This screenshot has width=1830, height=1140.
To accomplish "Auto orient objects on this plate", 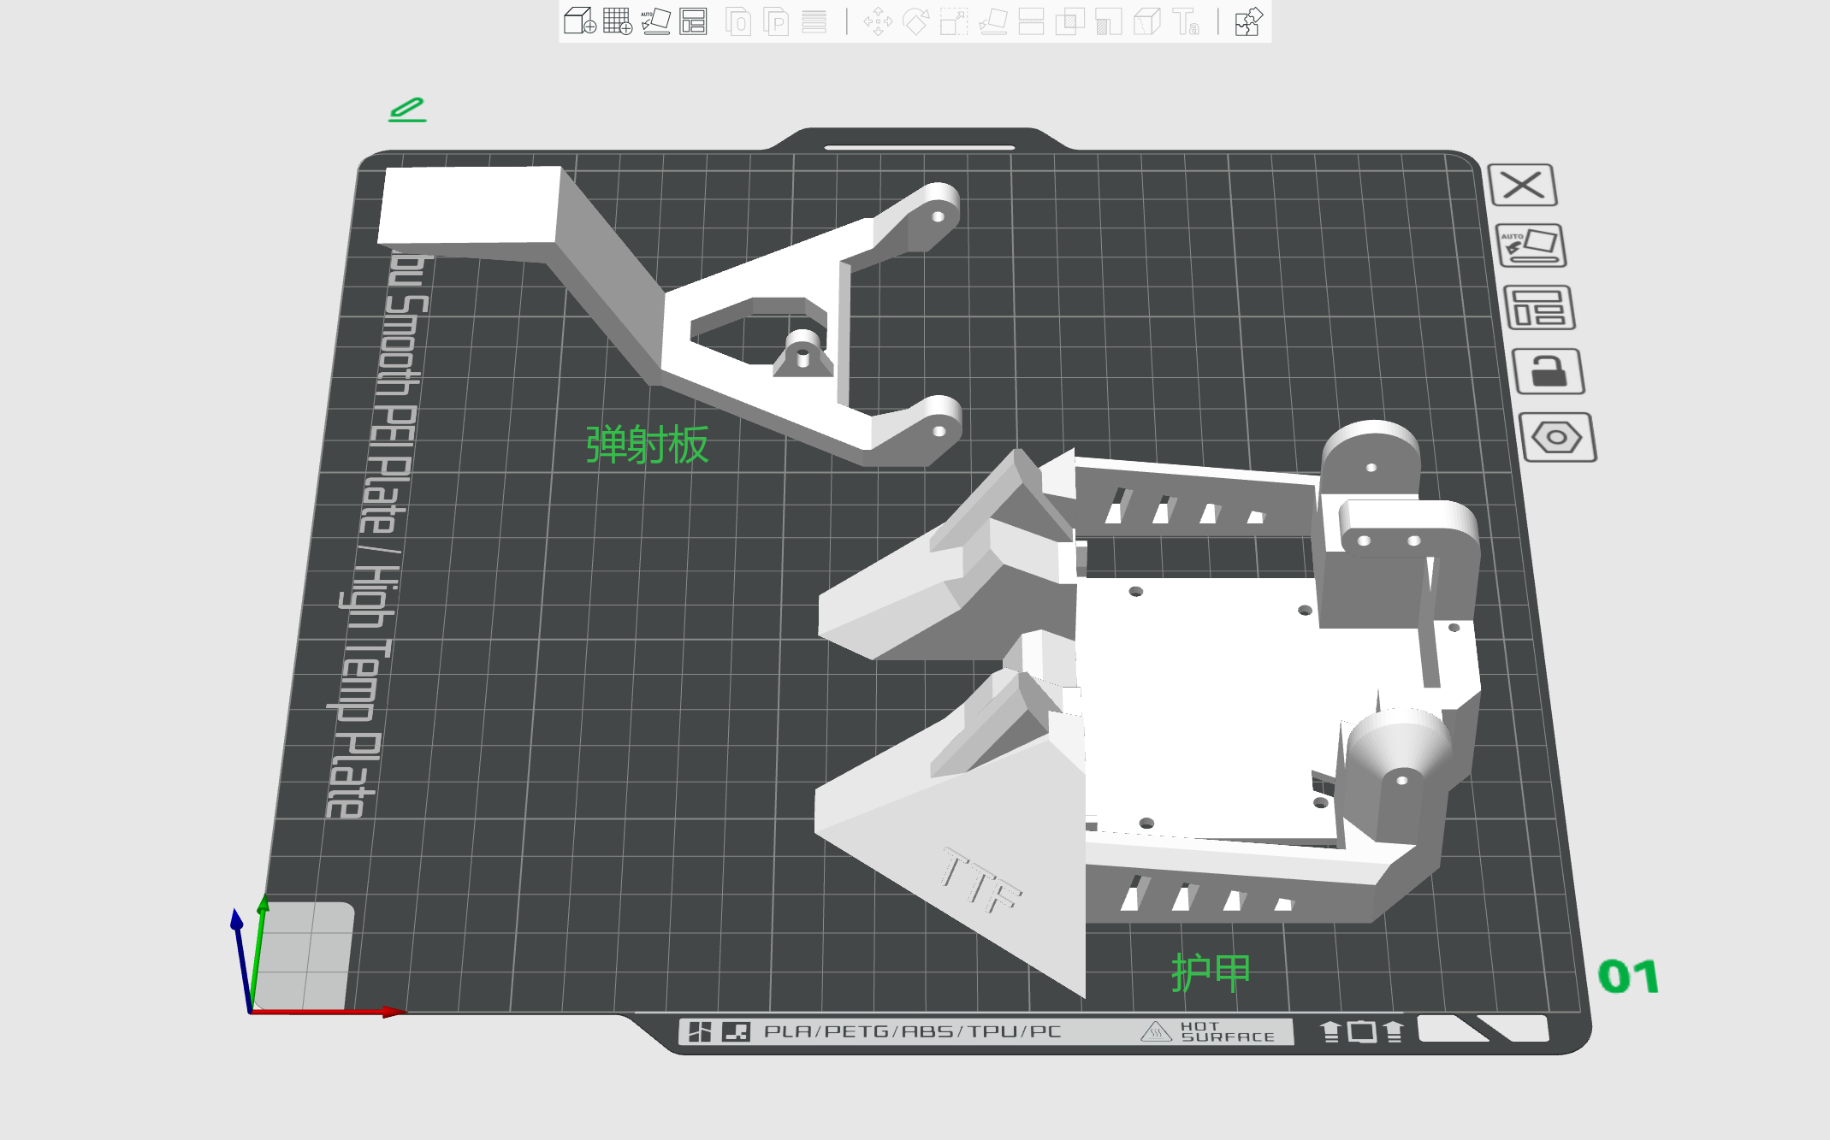I will click(x=1531, y=246).
